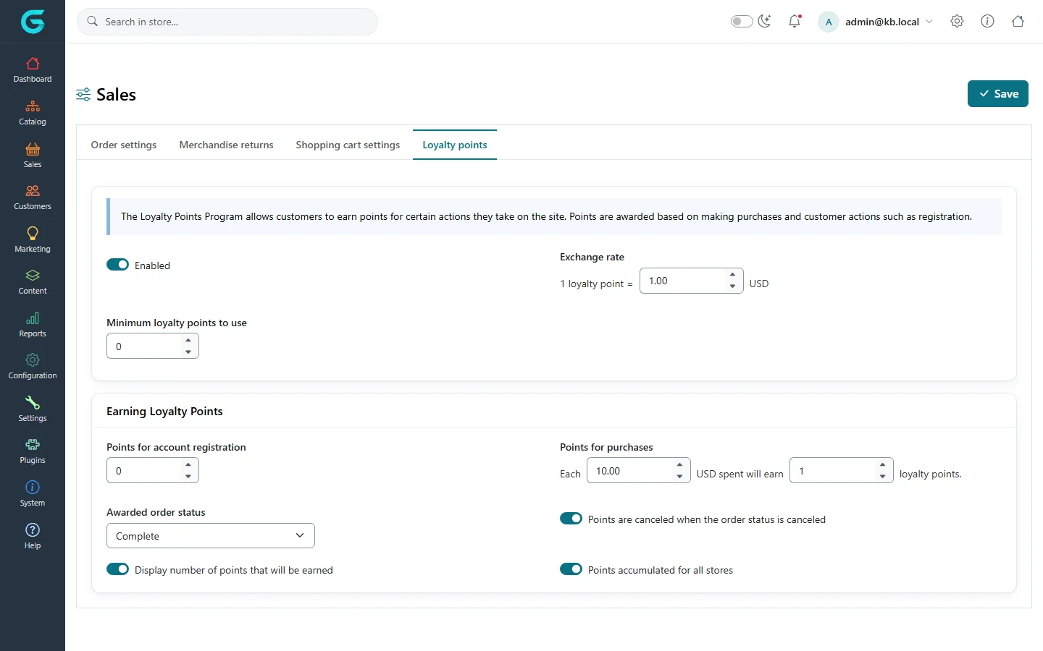The width and height of the screenshot is (1043, 651).
Task: Expand the admin@kb.local account menu
Action: 876,22
